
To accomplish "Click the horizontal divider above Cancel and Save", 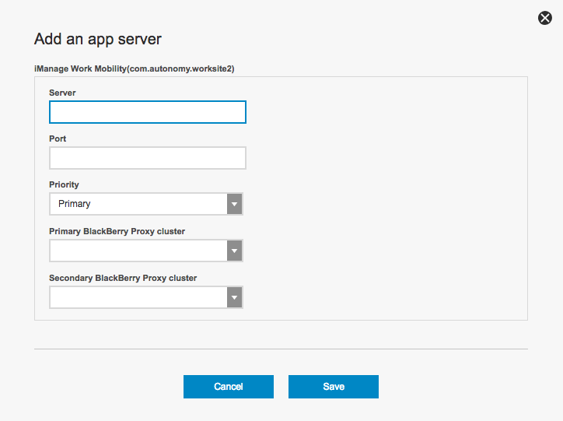I will [x=281, y=349].
